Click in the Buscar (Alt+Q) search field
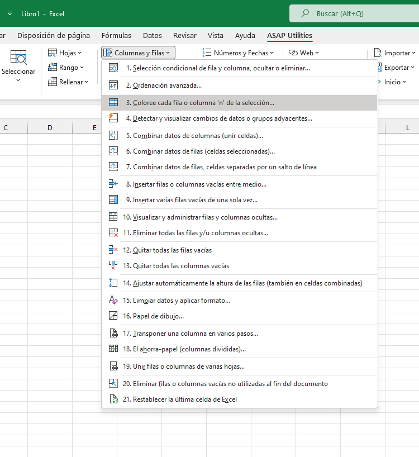The width and height of the screenshot is (419, 457). point(354,13)
